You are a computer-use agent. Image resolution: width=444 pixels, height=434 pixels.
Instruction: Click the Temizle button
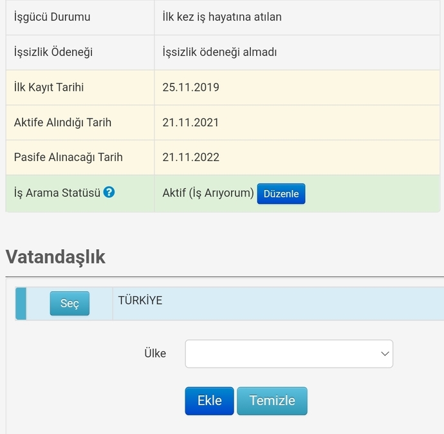pyautogui.click(x=272, y=401)
